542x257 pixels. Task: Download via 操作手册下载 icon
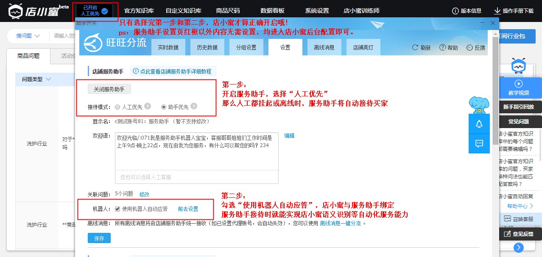click(497, 11)
